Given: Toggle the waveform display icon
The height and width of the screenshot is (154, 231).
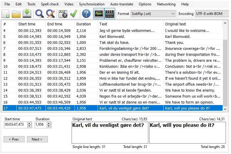Looking at the screenshot, I should tap(99, 14).
